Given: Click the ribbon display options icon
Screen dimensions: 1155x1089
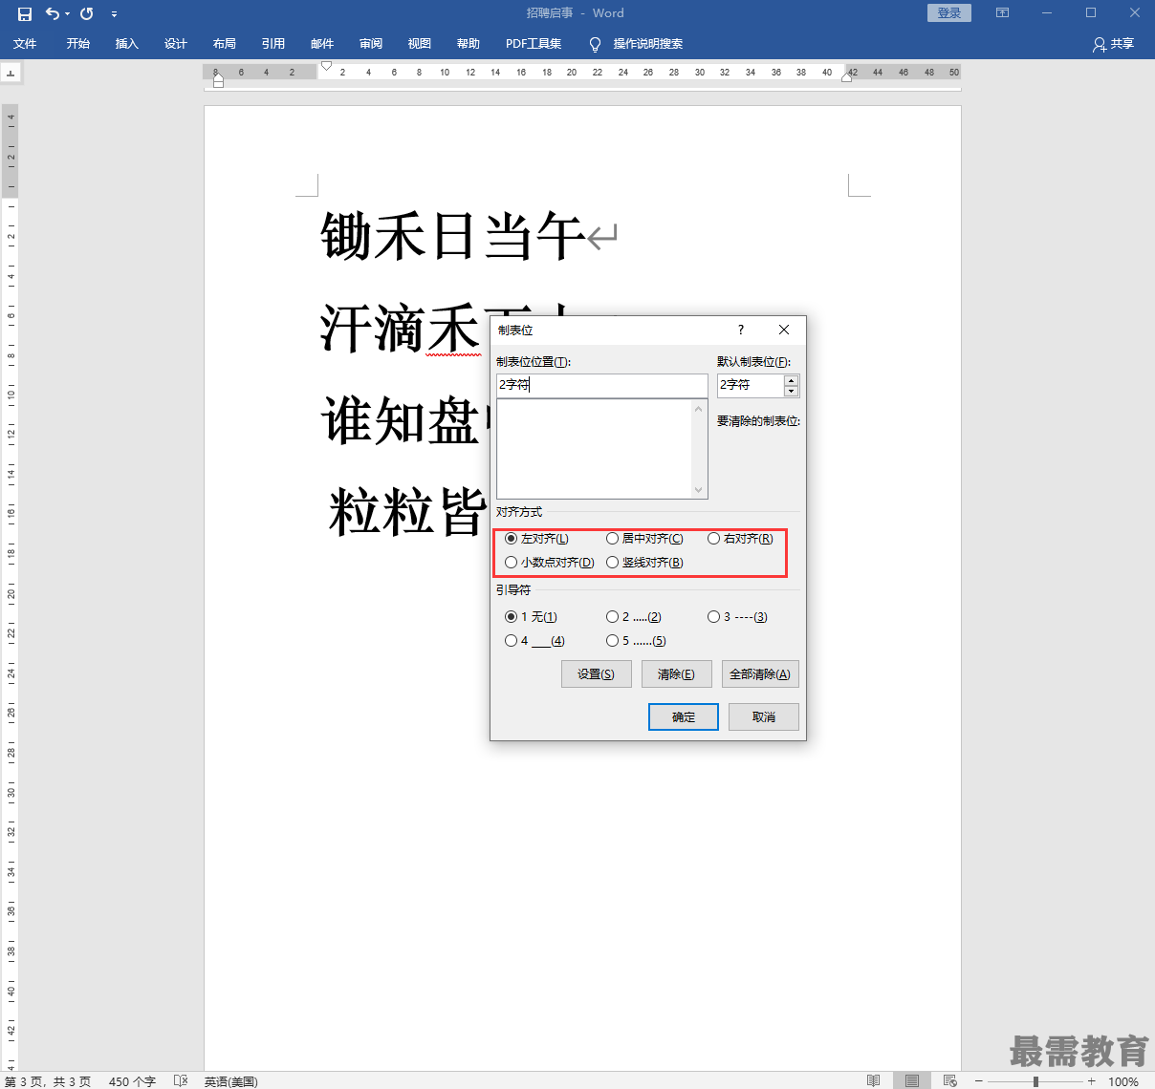Looking at the screenshot, I should click(1002, 12).
